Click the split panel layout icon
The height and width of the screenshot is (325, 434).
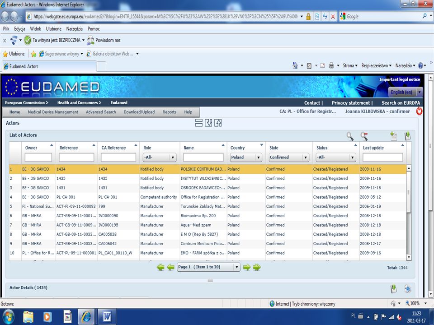click(199, 123)
